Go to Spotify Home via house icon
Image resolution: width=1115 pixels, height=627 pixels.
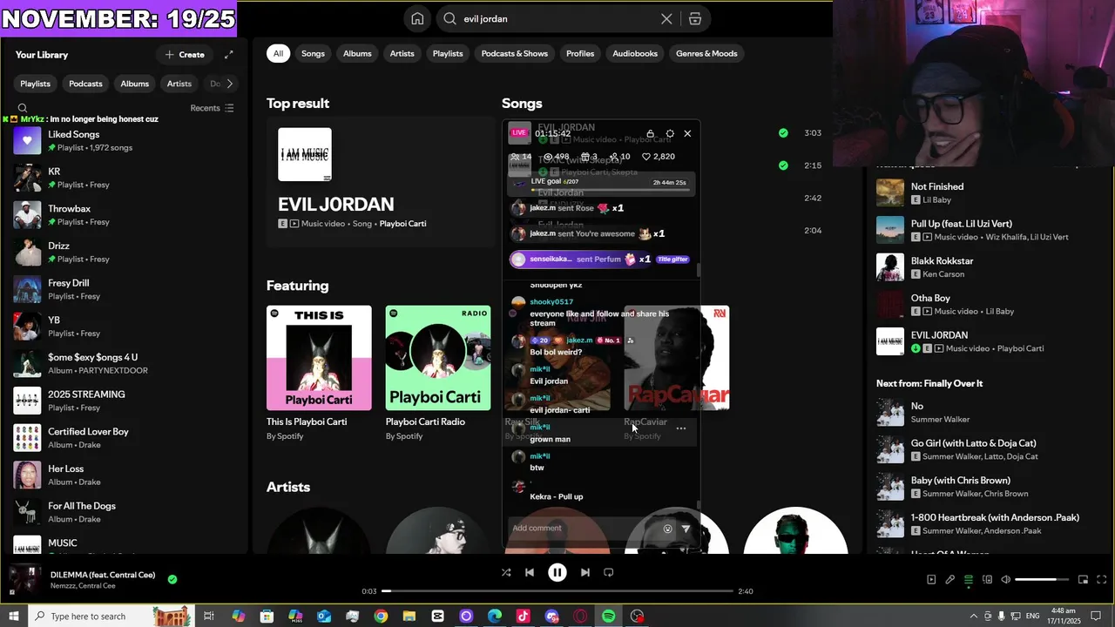pos(417,19)
